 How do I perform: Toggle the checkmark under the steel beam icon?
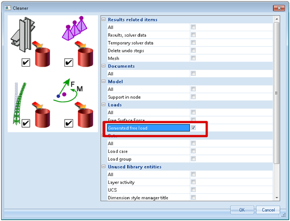pos(26,62)
